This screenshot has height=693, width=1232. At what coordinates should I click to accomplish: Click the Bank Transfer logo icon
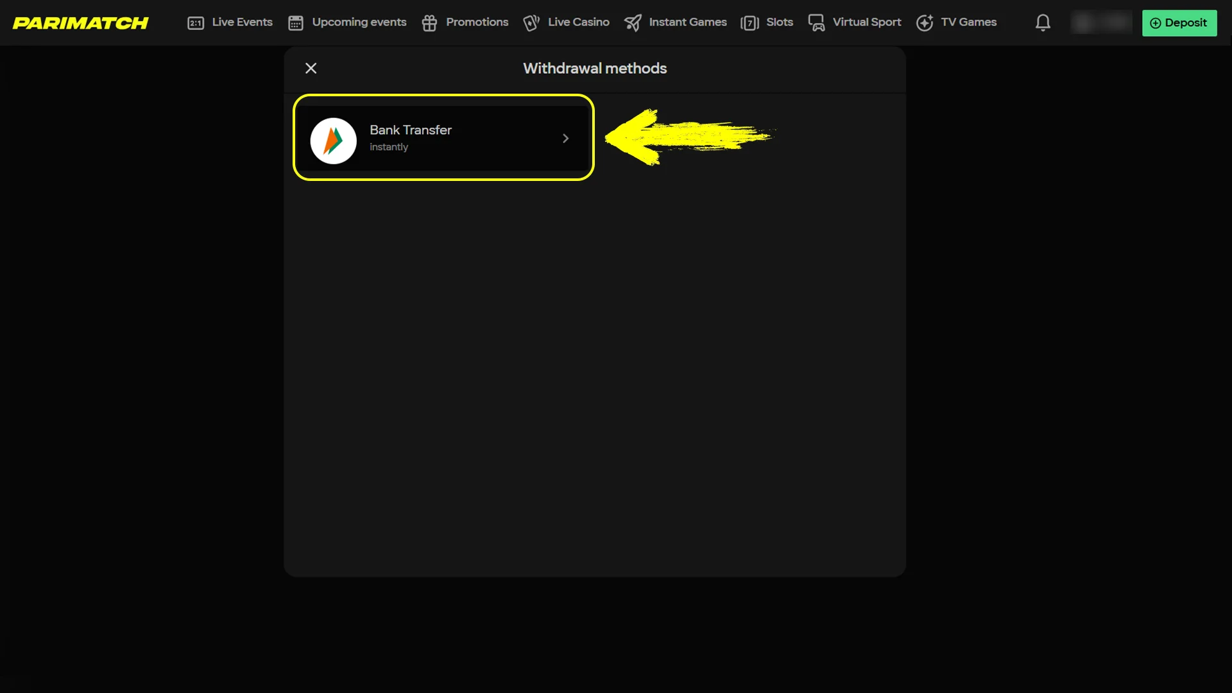(334, 141)
